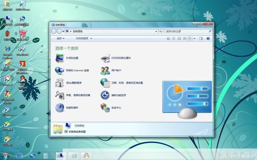Viewport: 257px width, 160px height.
Task: Open the WPS表格 desktop shortcut
Action: [x=7, y=126]
